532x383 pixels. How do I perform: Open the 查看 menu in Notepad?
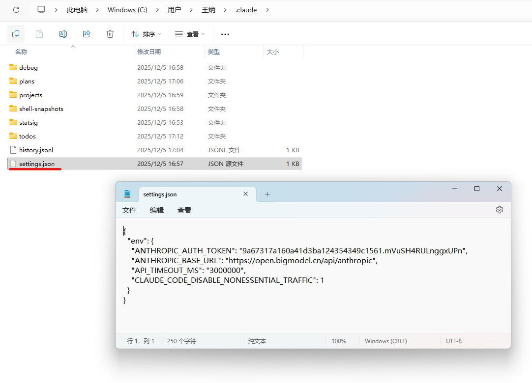point(184,210)
